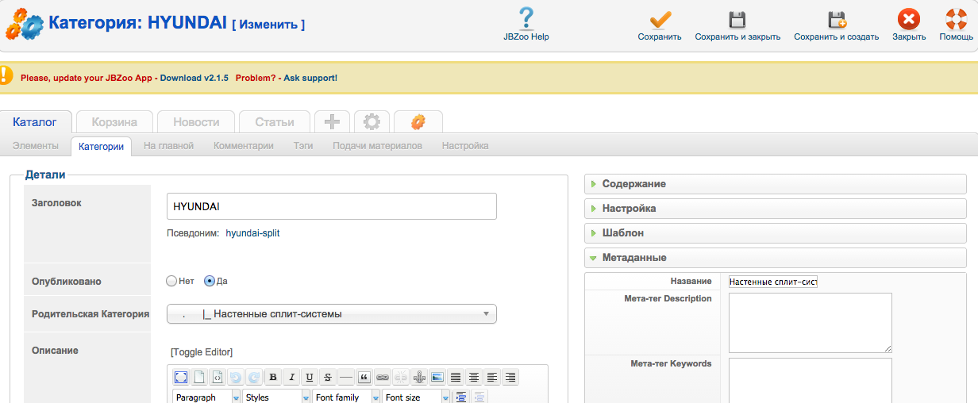Open the Комментарии subtab

244,146
